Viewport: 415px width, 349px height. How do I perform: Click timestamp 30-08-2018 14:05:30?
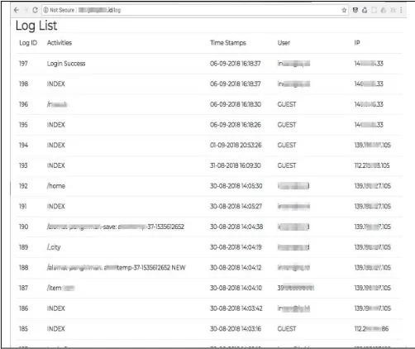click(x=236, y=186)
